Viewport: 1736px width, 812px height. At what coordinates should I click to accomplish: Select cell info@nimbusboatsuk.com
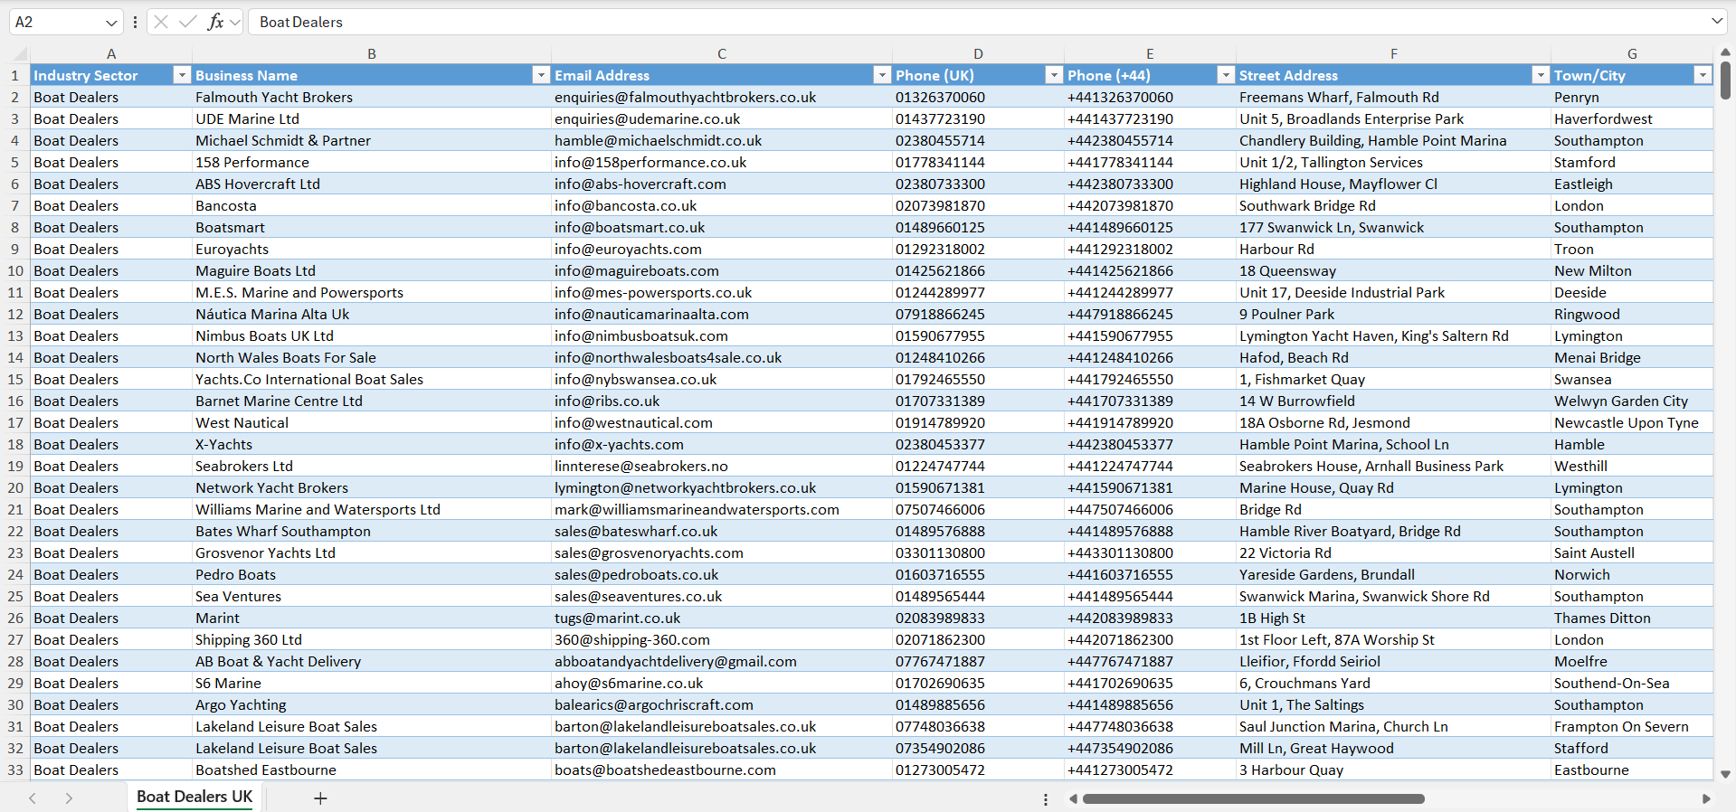pyautogui.click(x=722, y=335)
